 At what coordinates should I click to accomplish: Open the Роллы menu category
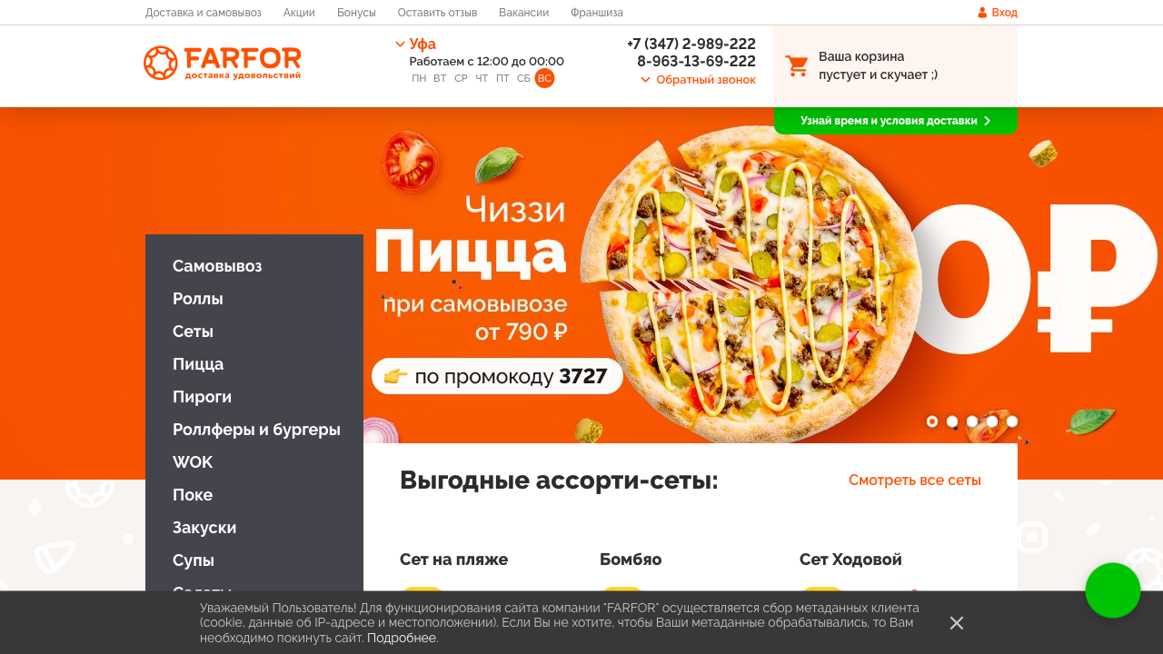tap(198, 299)
